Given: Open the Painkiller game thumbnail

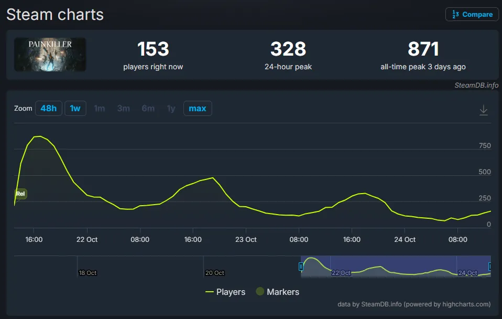Looking at the screenshot, I should (50, 55).
